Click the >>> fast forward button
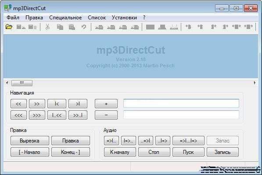Viewport: 262px width, 175px height. [37, 115]
